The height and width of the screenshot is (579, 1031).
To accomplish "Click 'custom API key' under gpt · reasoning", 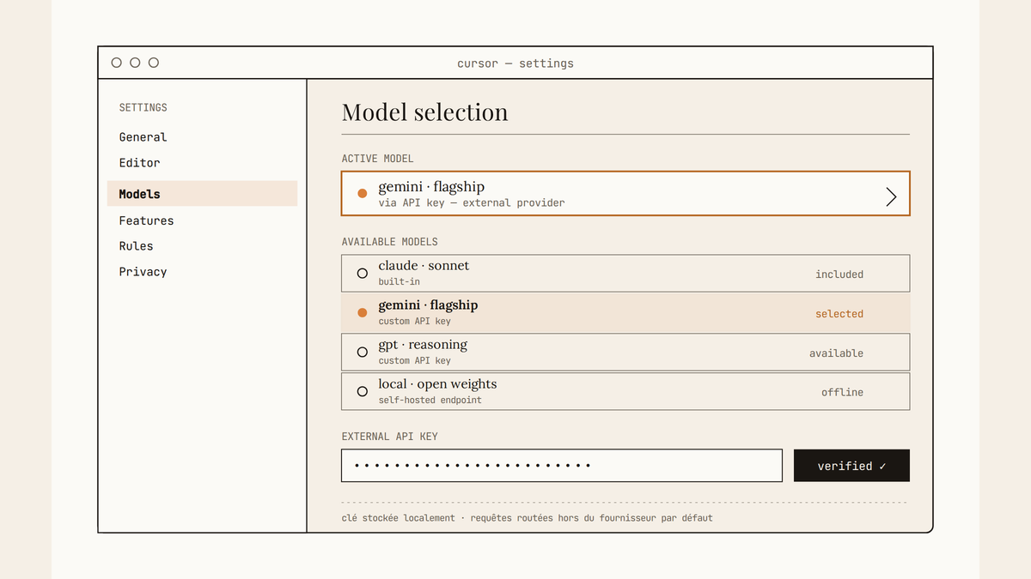I will (x=414, y=360).
